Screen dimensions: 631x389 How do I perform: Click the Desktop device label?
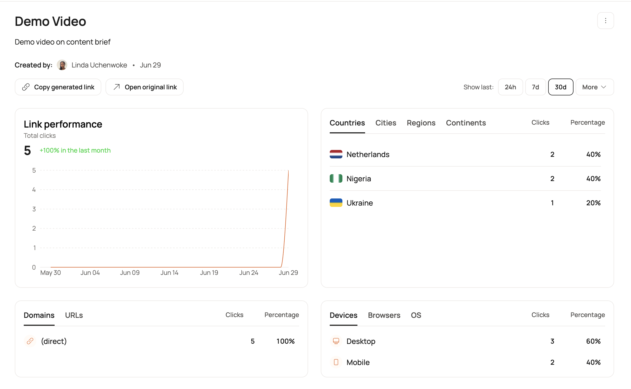tap(361, 341)
